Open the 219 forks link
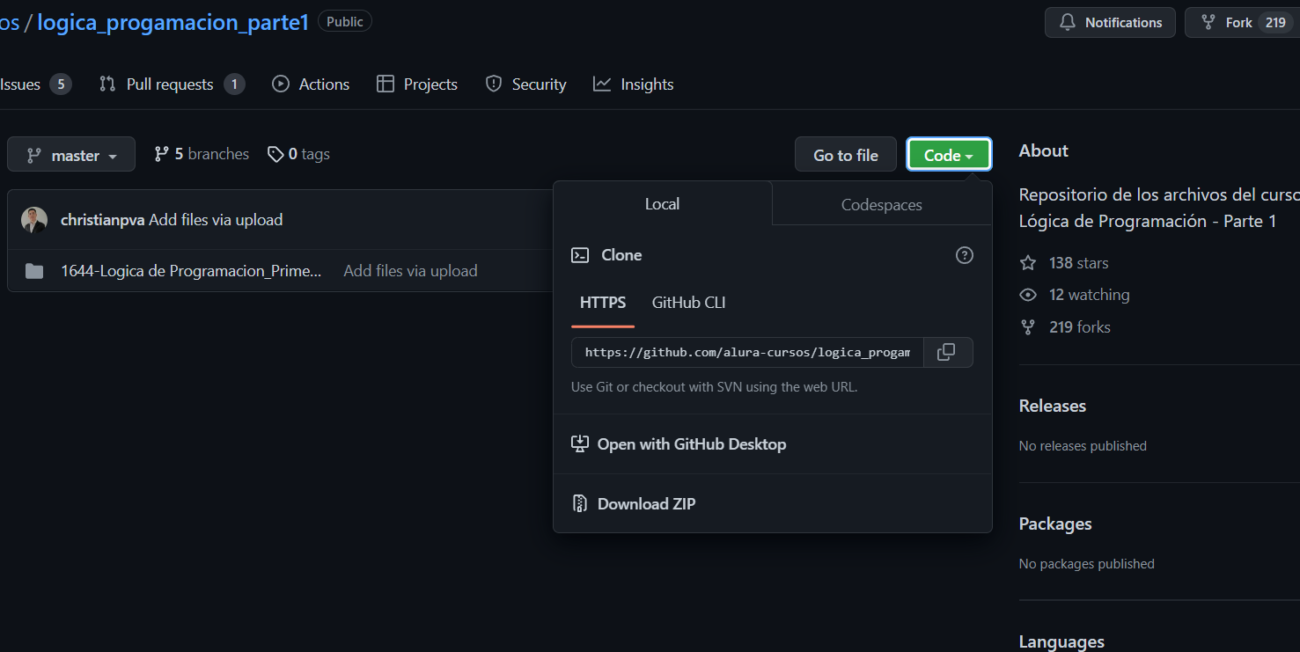 pyautogui.click(x=1065, y=327)
